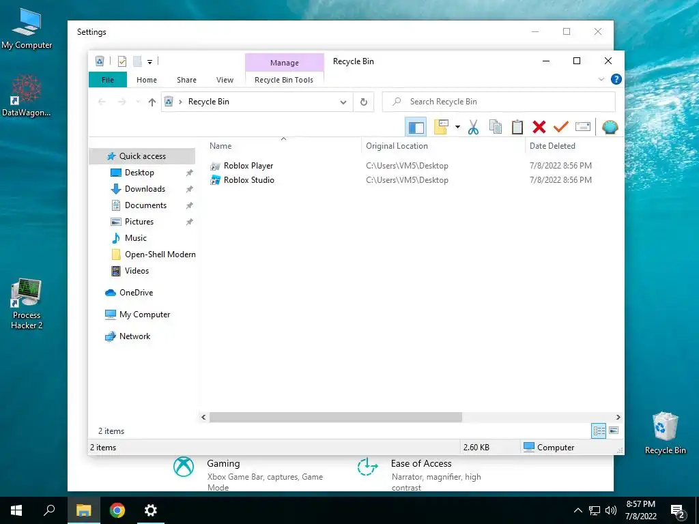Open Chrome from the taskbar

[117, 510]
